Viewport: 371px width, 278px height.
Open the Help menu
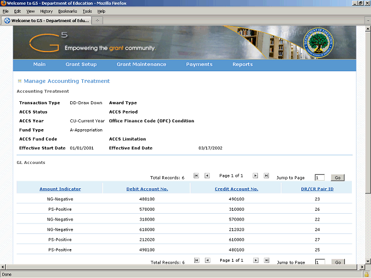[101, 12]
